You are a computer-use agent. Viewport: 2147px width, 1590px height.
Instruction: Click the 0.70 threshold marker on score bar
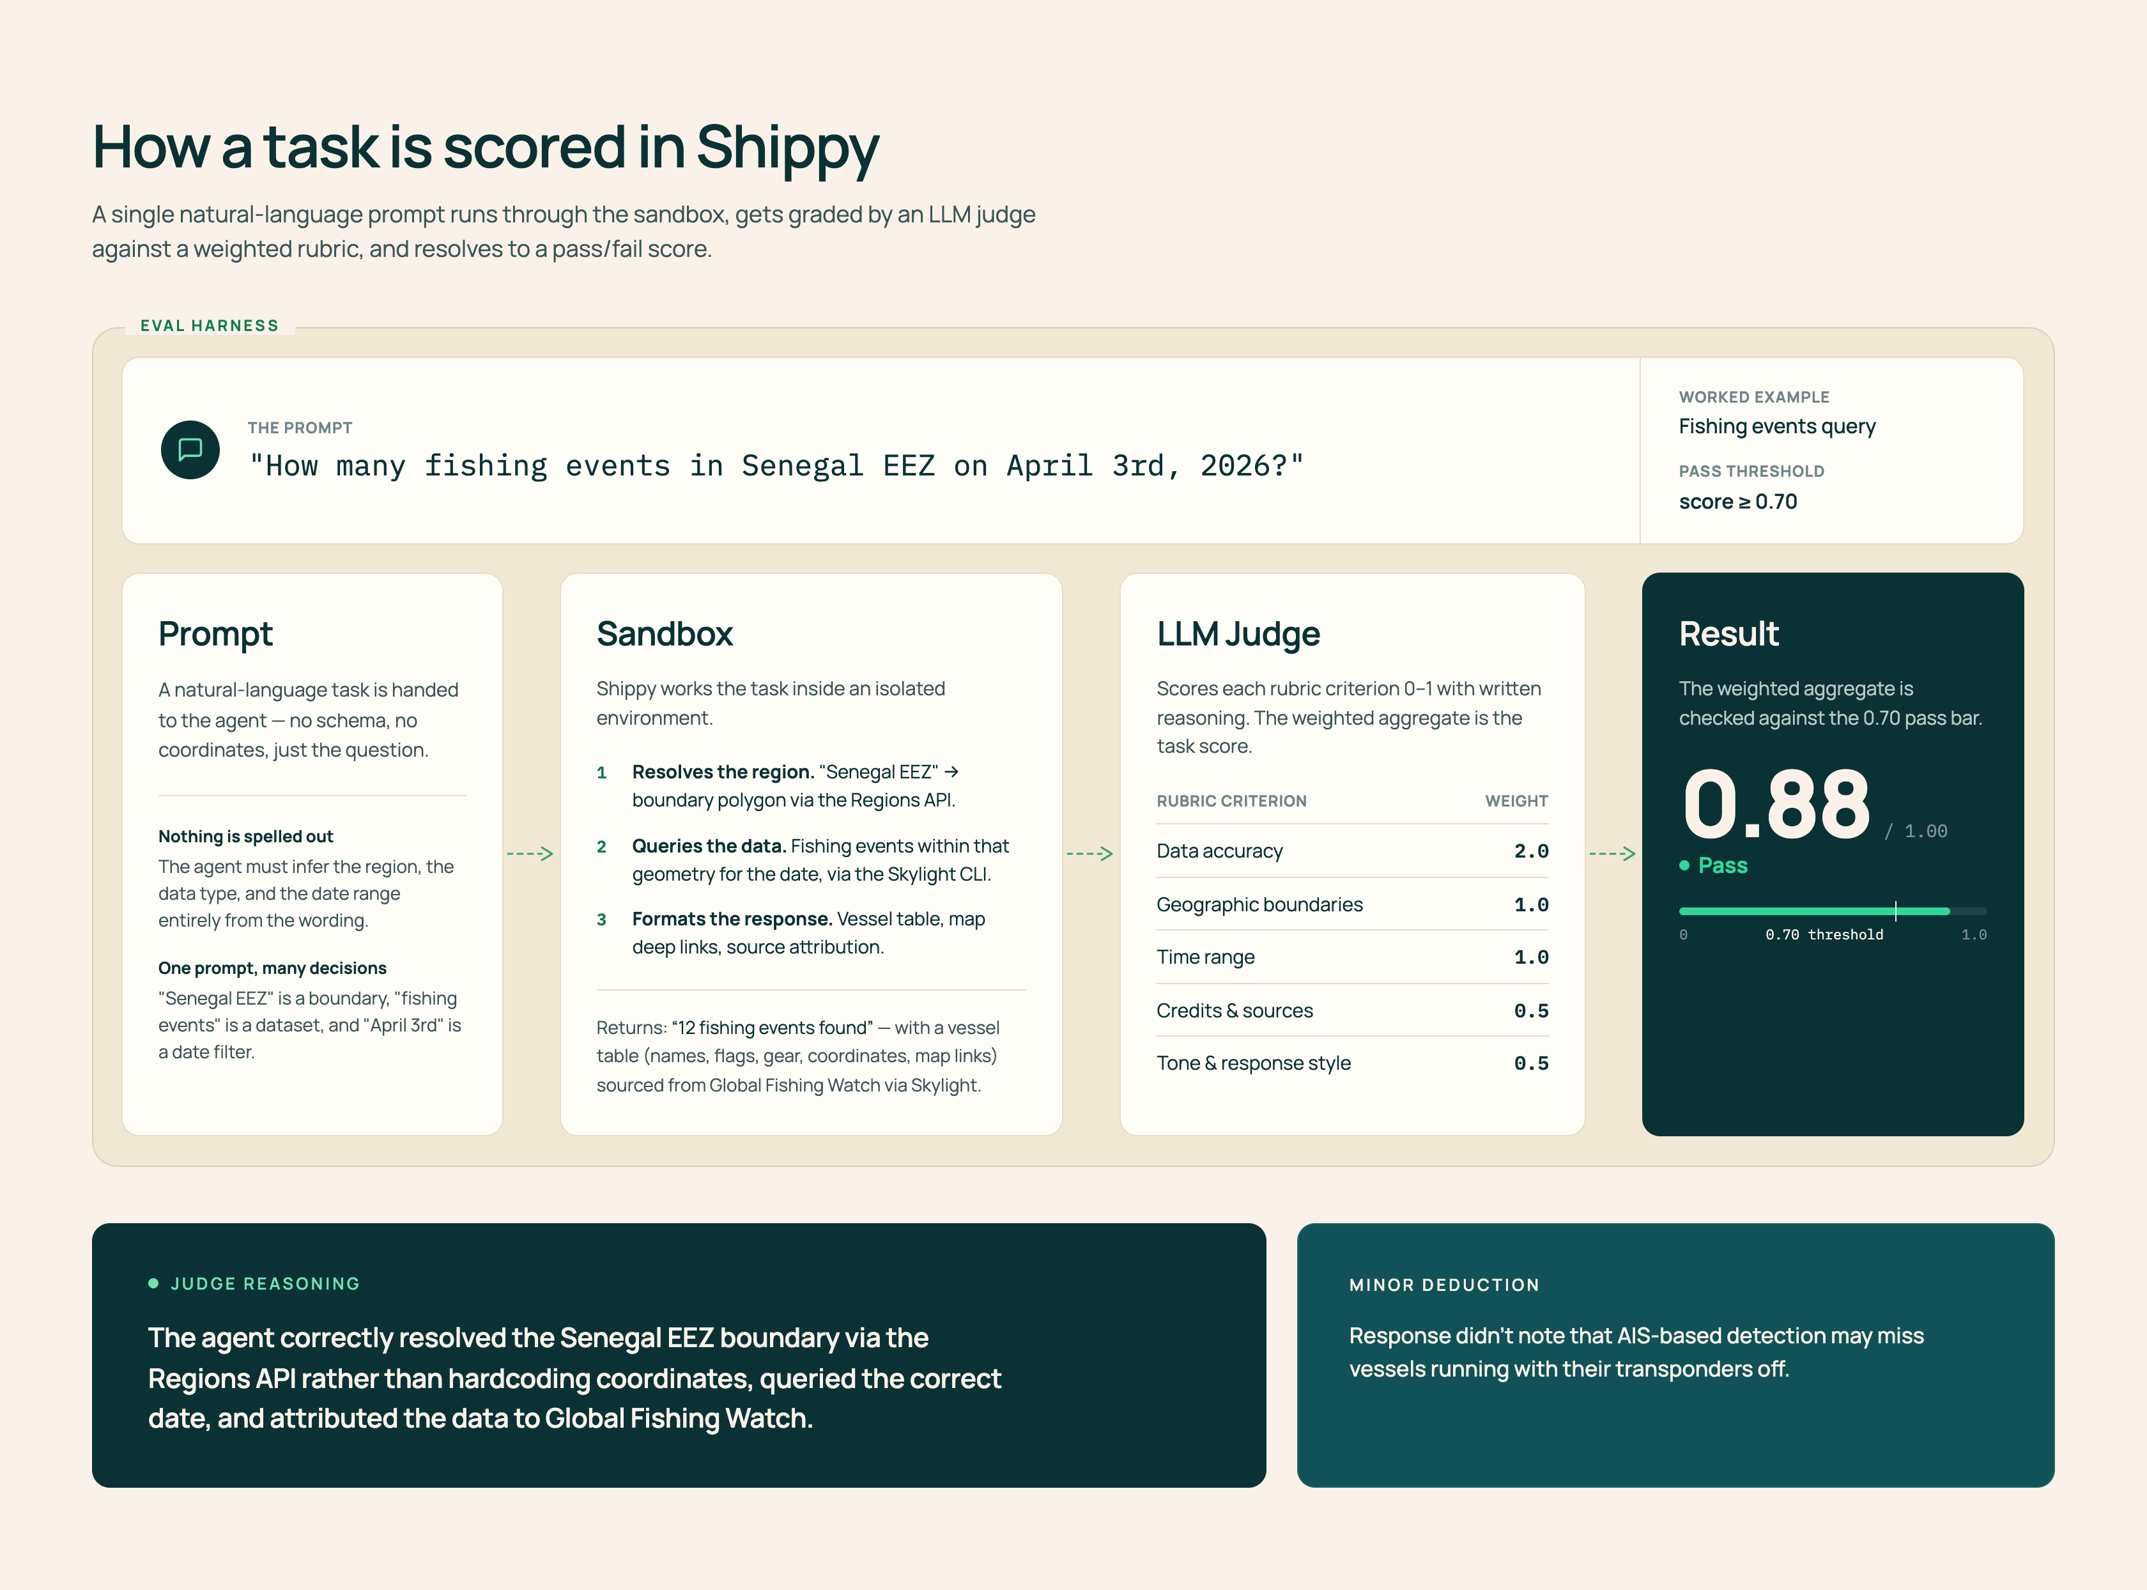[x=1895, y=911]
